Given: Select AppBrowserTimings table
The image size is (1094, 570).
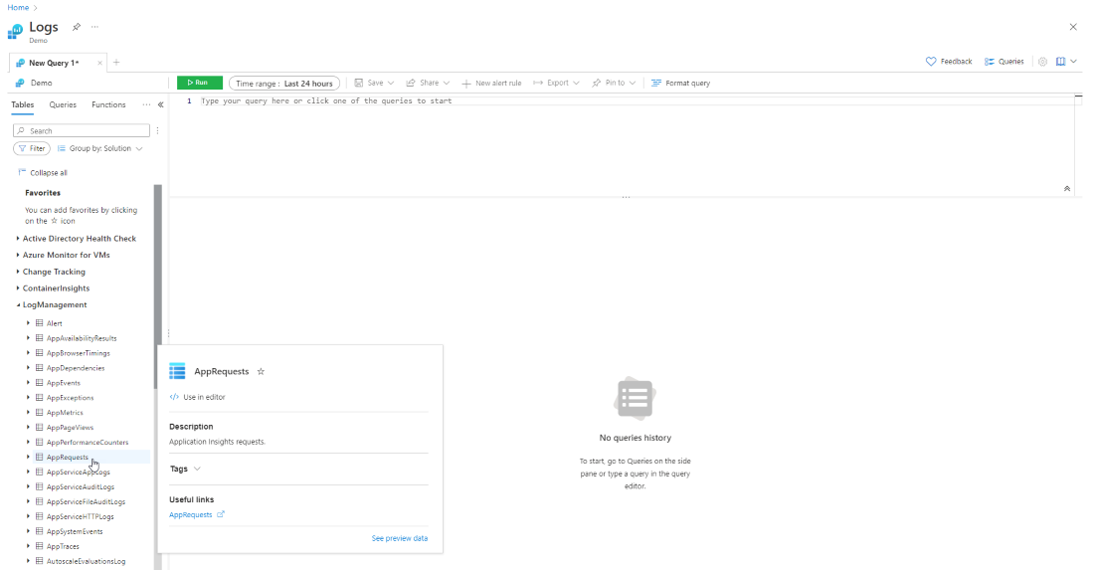Looking at the screenshot, I should [x=79, y=353].
